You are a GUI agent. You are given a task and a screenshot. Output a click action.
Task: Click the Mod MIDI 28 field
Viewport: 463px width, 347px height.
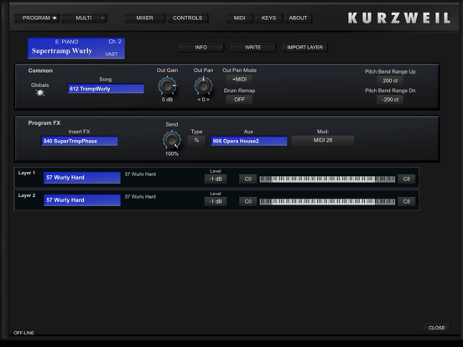point(323,141)
